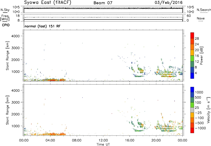Click the 'Velocity [m s-1]' colorbar title
211x146 pixels.
point(208,110)
